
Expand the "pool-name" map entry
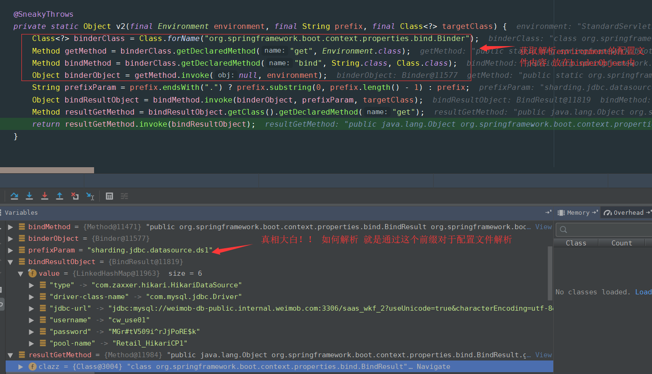click(x=32, y=343)
